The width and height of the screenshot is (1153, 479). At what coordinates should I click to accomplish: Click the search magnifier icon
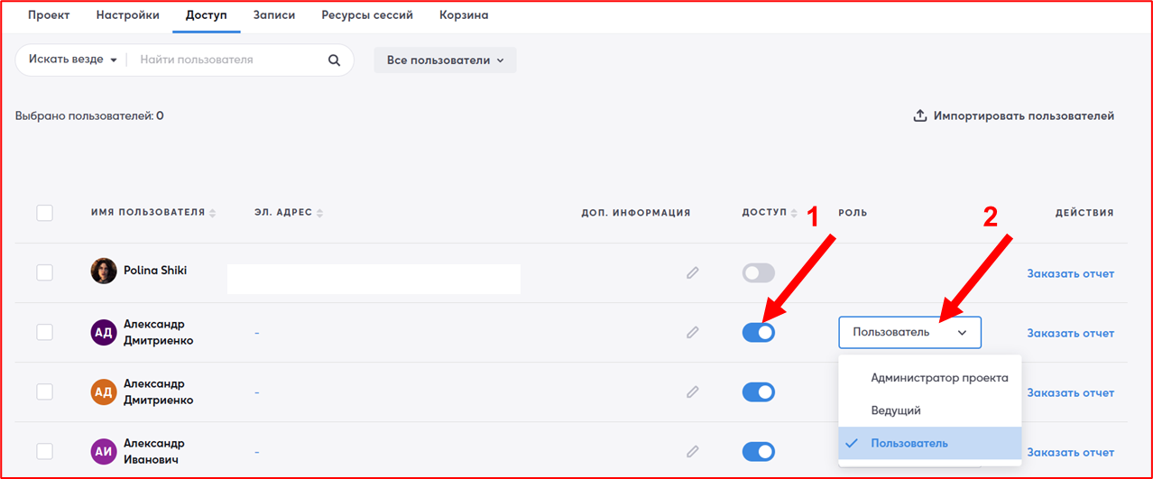tap(334, 60)
